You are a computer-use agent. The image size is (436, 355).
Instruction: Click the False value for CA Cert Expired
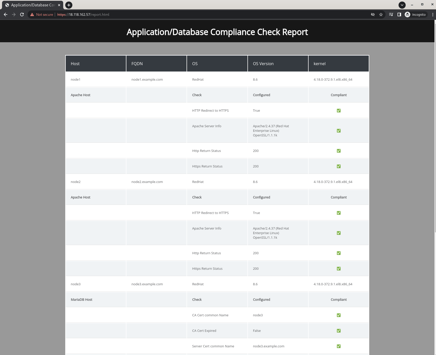(x=257, y=331)
